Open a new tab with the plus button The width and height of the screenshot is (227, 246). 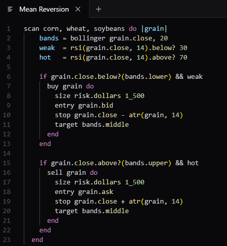click(x=99, y=9)
